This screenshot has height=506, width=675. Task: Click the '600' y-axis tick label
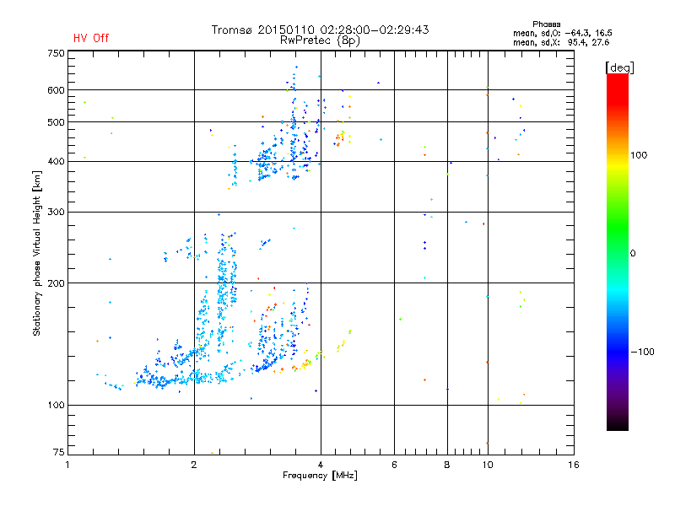(56, 90)
